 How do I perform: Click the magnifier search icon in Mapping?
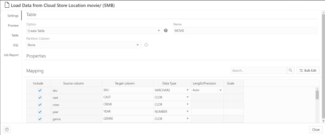[291, 70]
